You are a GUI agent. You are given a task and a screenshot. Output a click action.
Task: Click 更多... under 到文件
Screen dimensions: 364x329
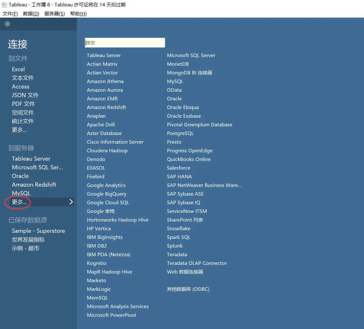click(19, 130)
